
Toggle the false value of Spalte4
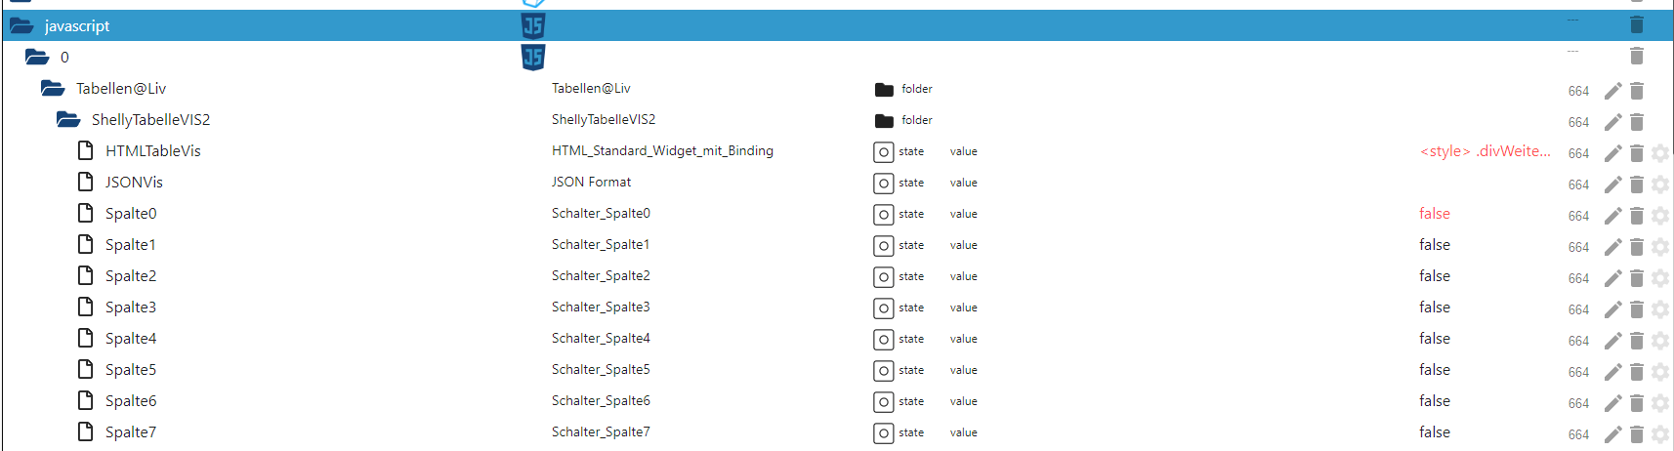point(1434,339)
